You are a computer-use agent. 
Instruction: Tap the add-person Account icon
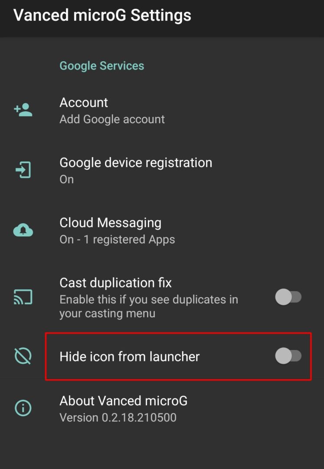tap(23, 110)
